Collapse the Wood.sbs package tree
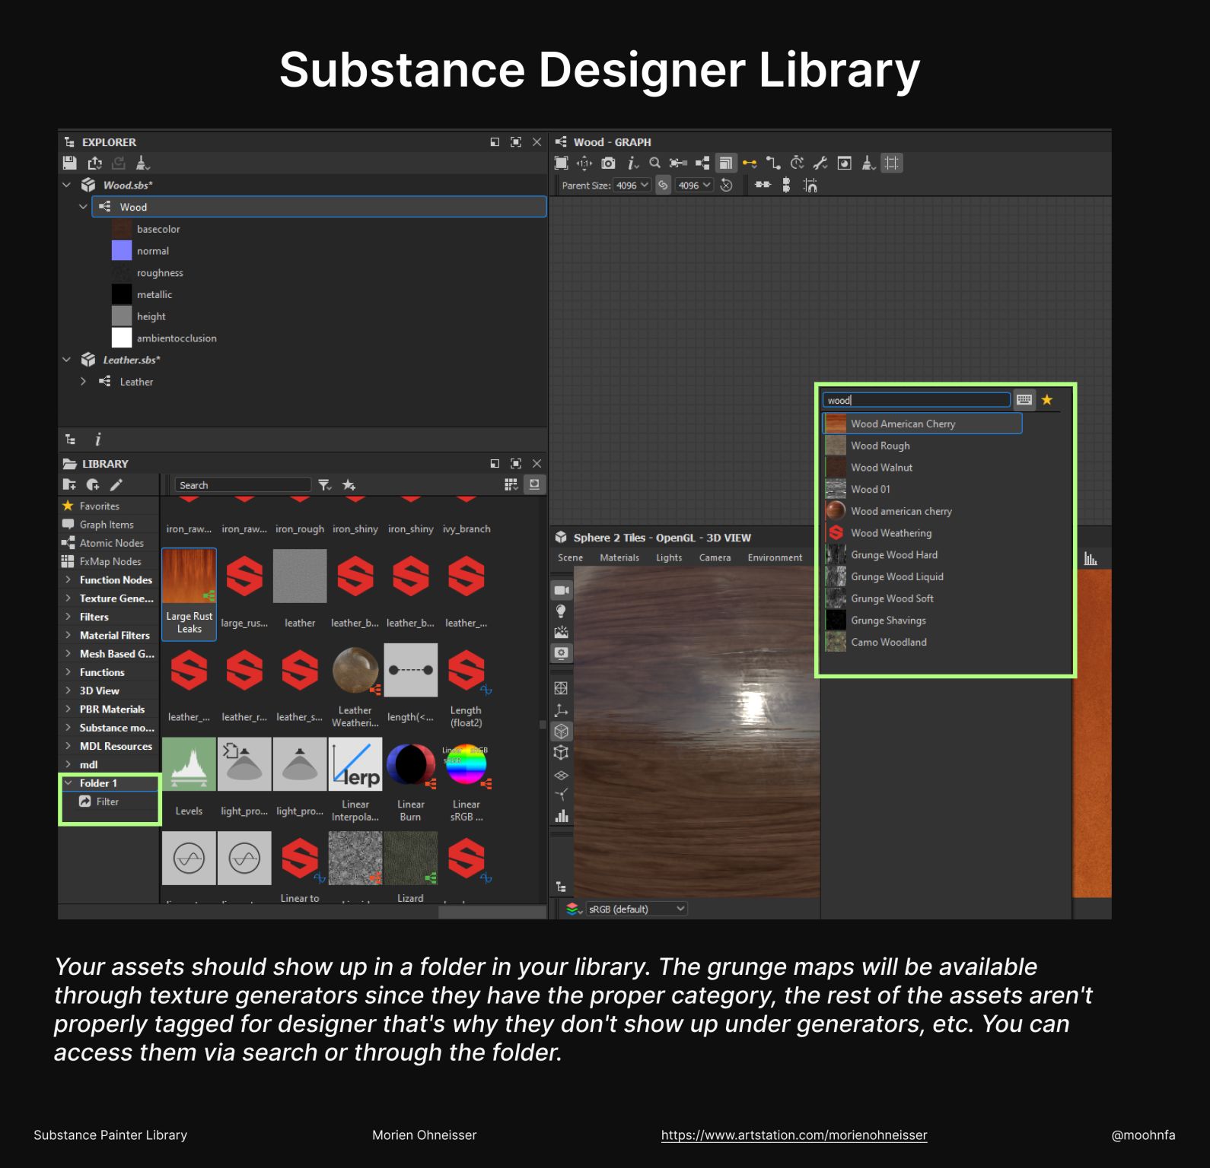The image size is (1210, 1168). 67,185
